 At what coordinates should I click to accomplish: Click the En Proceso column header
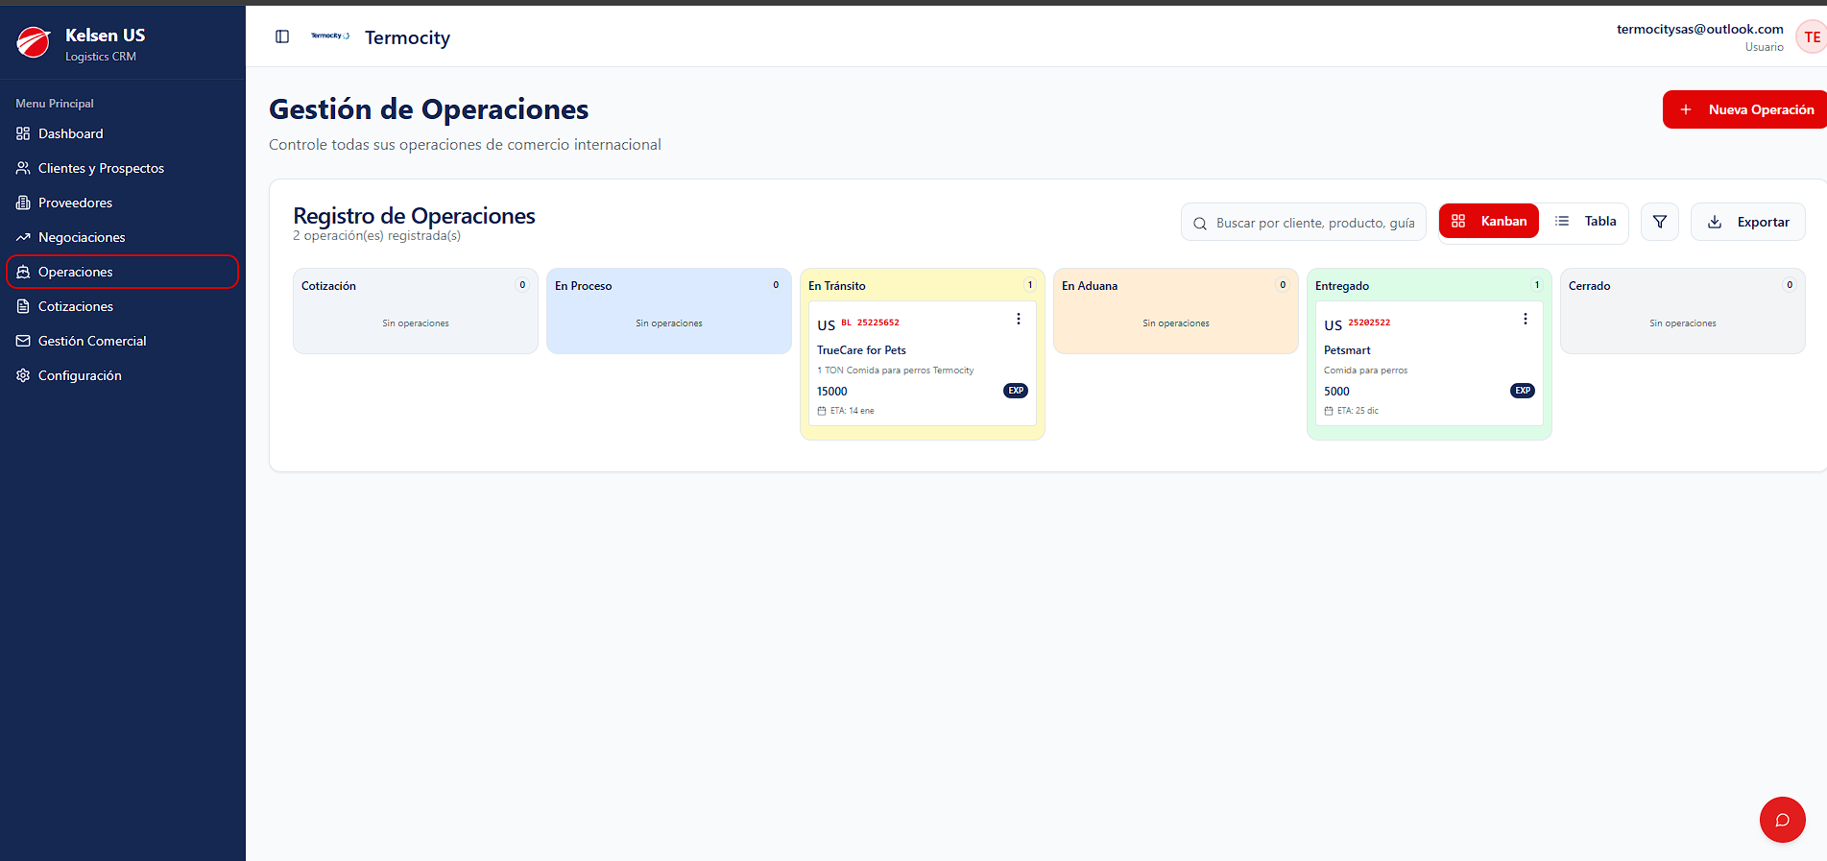583,286
